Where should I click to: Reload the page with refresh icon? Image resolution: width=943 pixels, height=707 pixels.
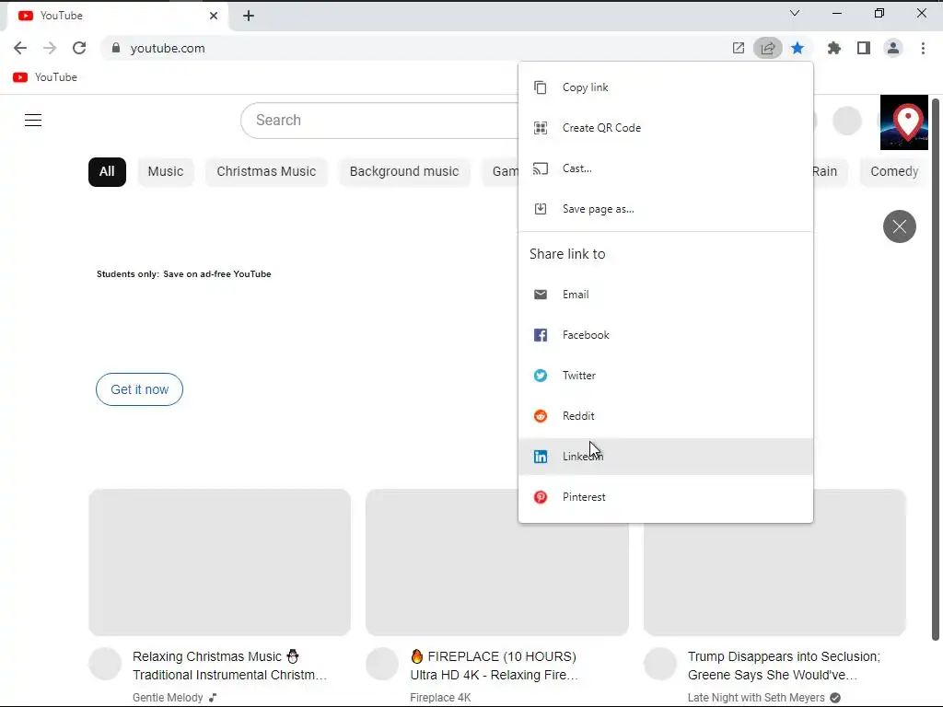point(79,48)
